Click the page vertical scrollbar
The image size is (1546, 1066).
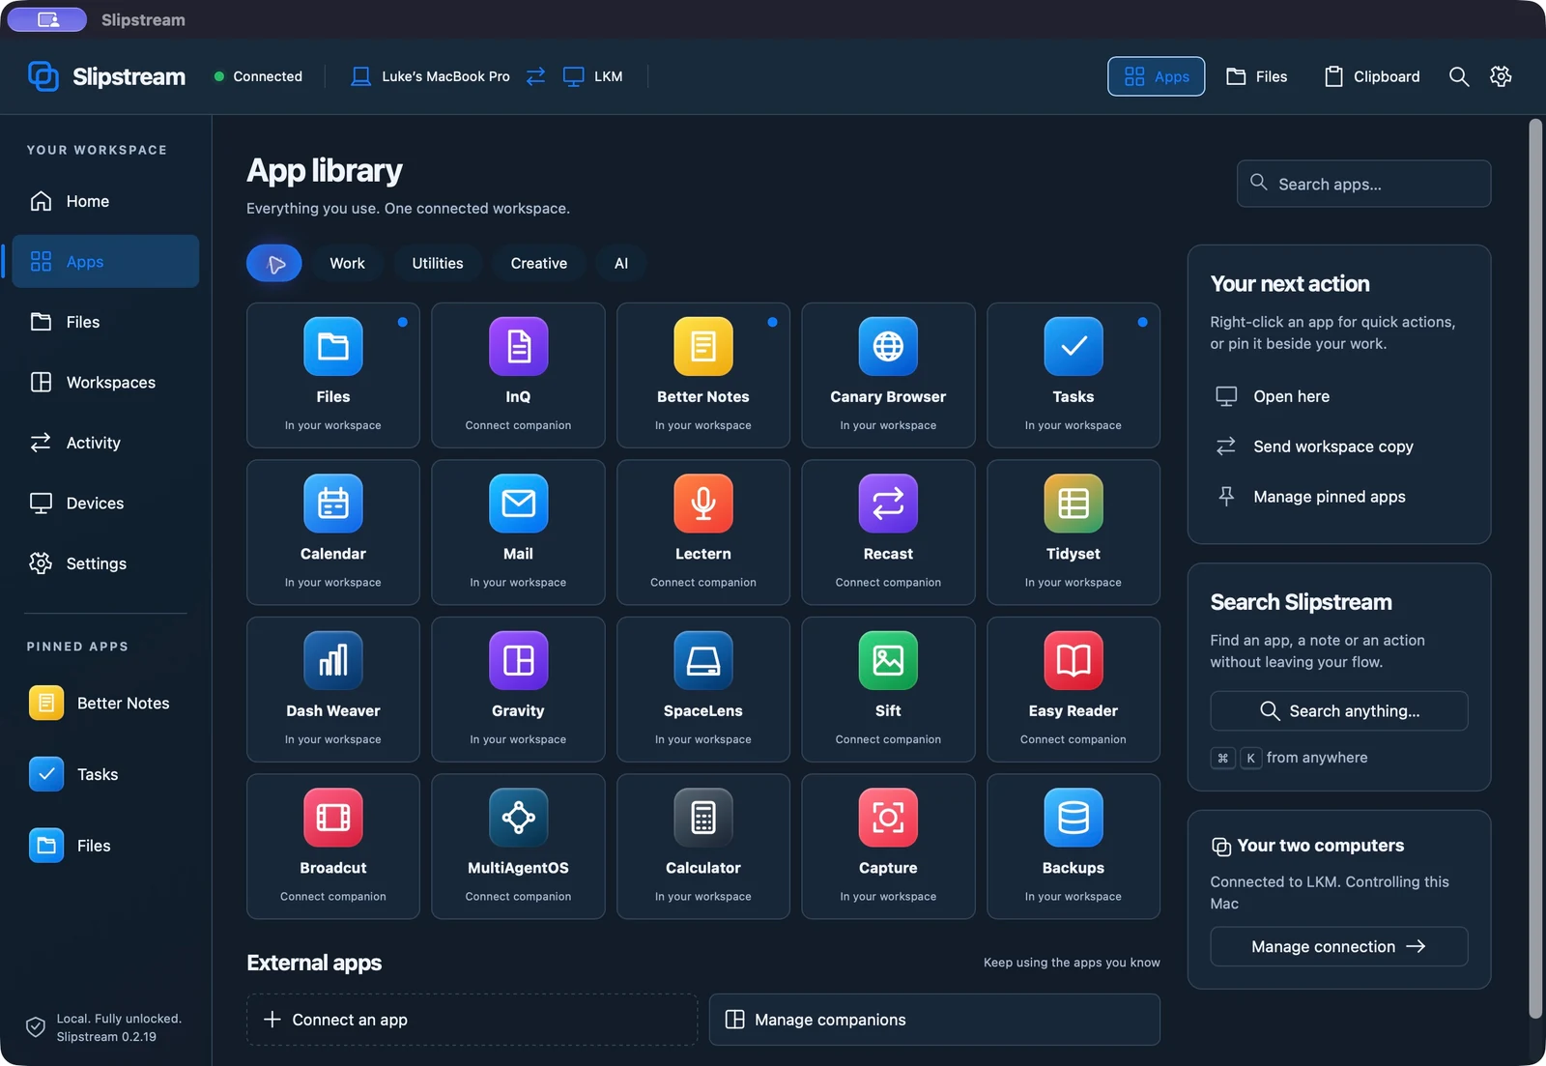point(1535,568)
